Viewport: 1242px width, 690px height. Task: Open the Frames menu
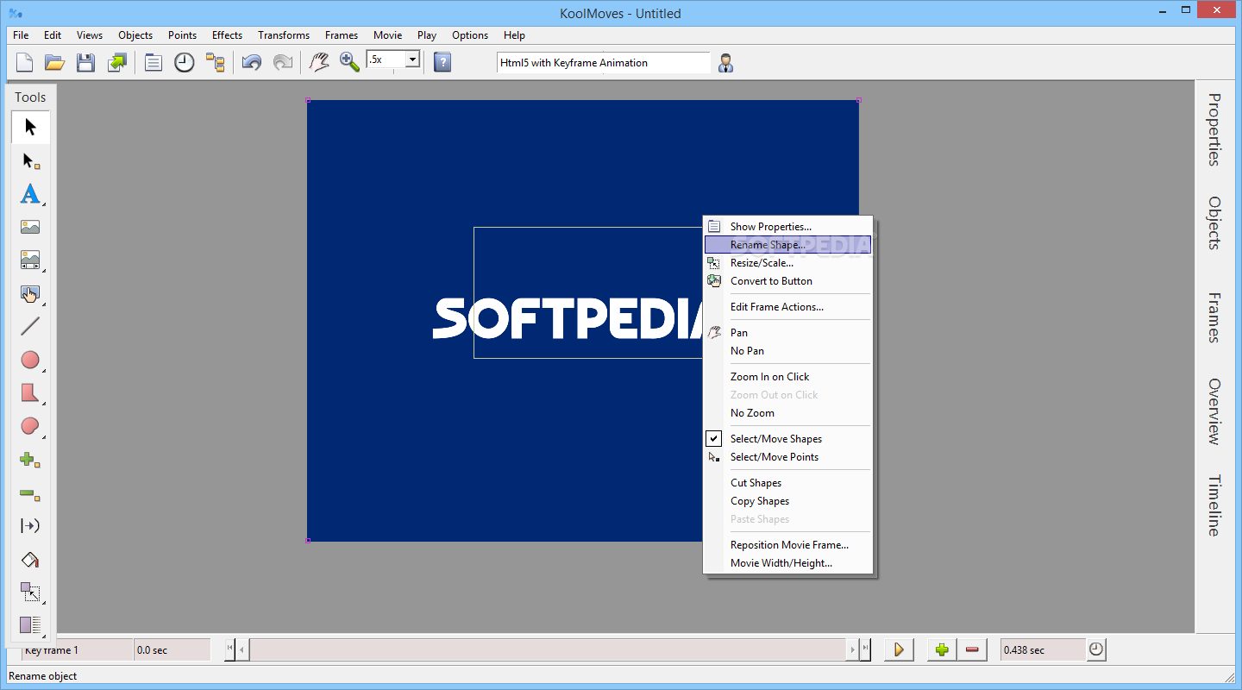(342, 35)
